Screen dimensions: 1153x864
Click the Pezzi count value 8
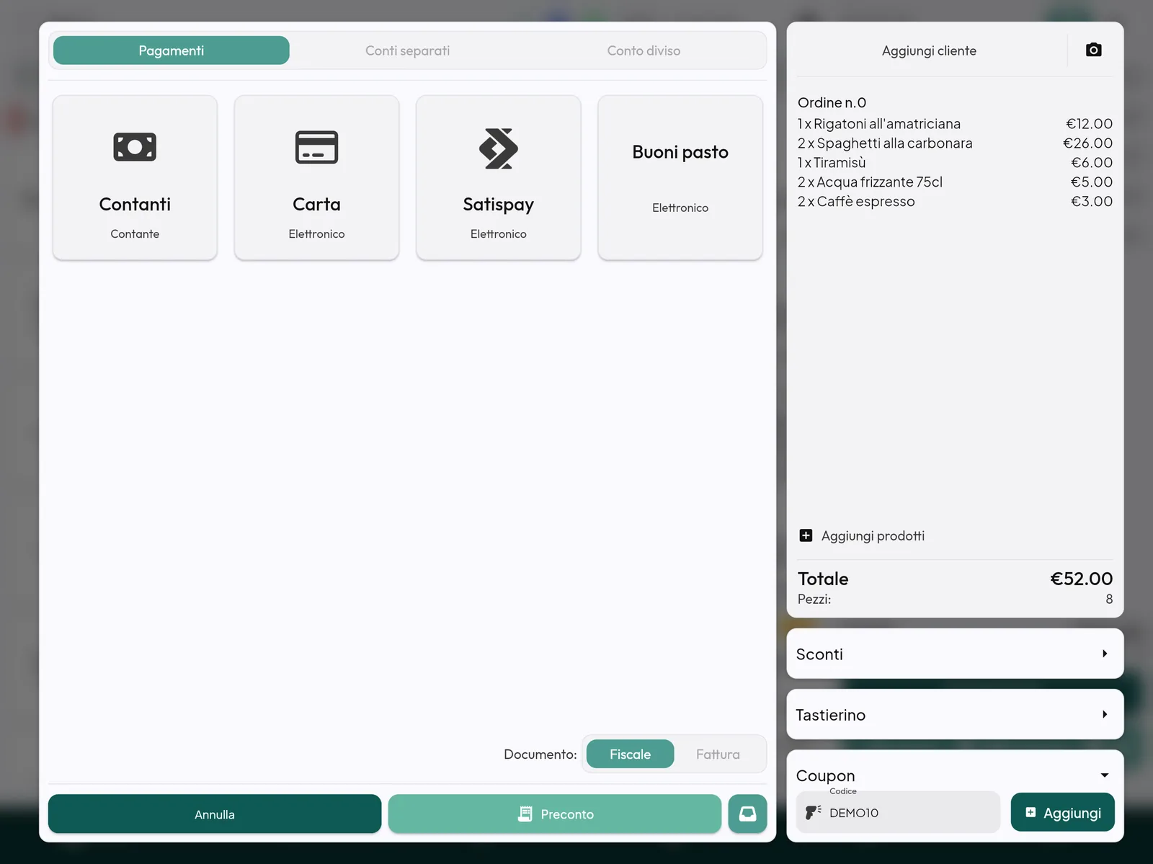pyautogui.click(x=1109, y=599)
